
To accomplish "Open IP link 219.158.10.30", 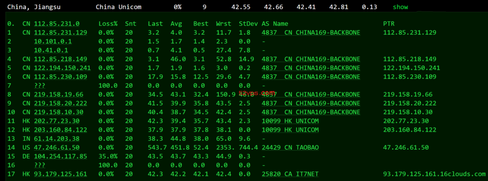I will point(59,112).
